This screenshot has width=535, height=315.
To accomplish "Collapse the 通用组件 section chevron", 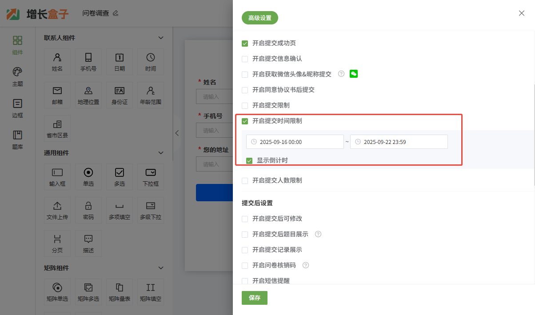I will point(161,153).
